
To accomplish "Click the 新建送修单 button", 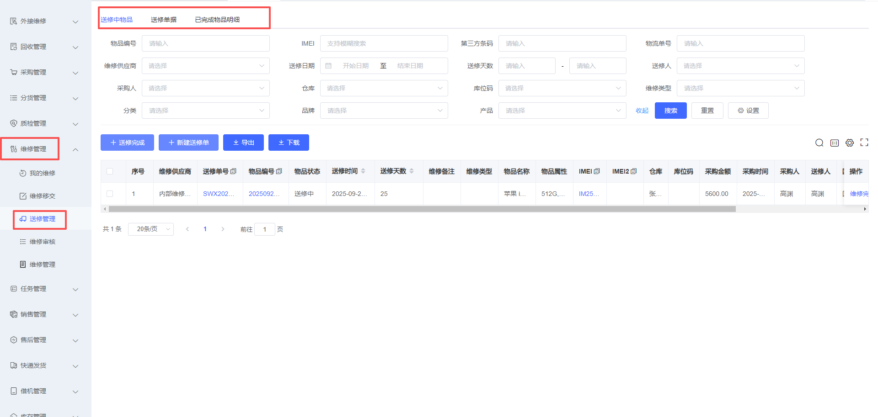I will [188, 143].
